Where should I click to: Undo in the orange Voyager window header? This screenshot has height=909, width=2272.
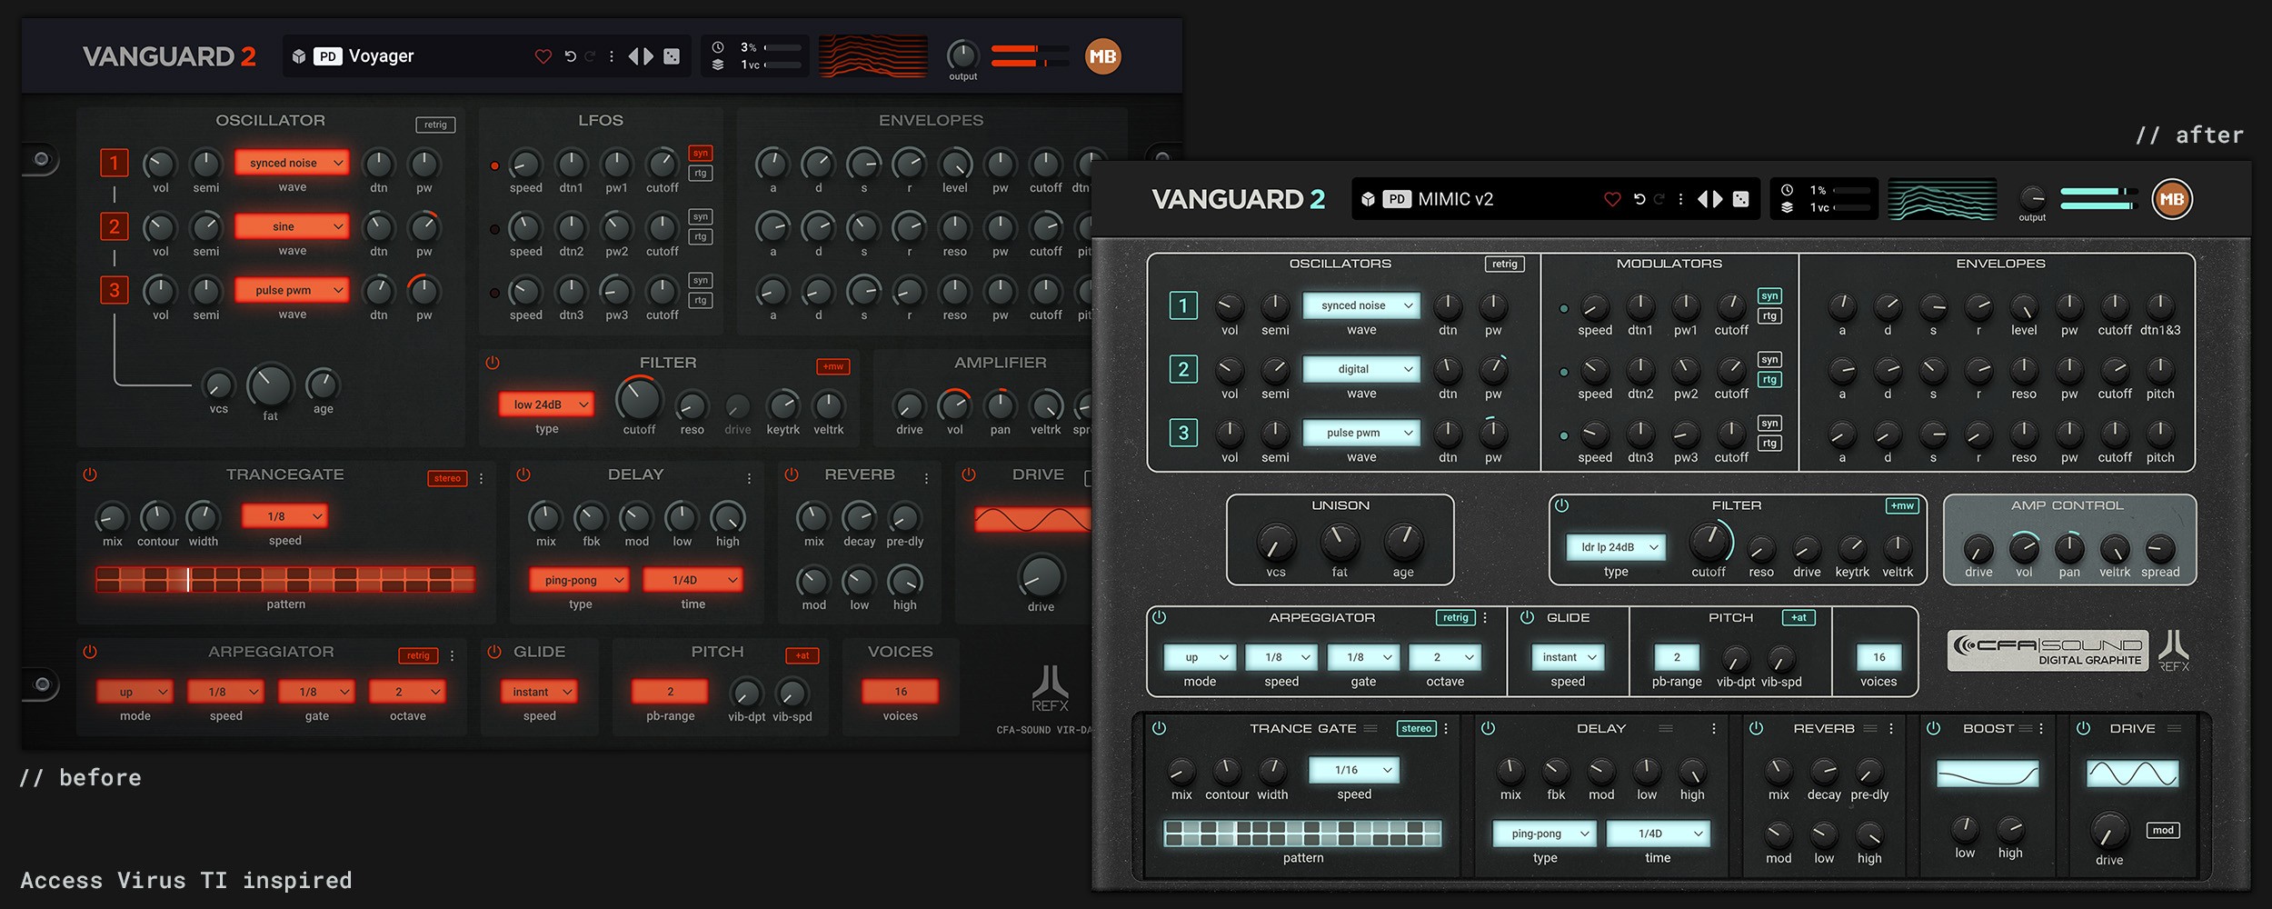click(570, 56)
